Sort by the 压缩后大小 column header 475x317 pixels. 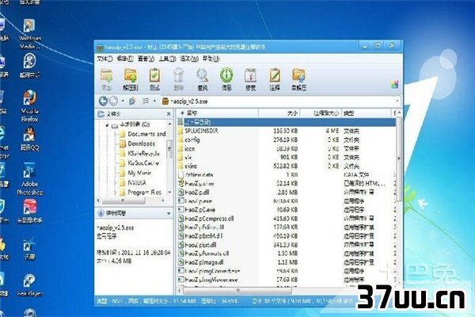coord(321,113)
